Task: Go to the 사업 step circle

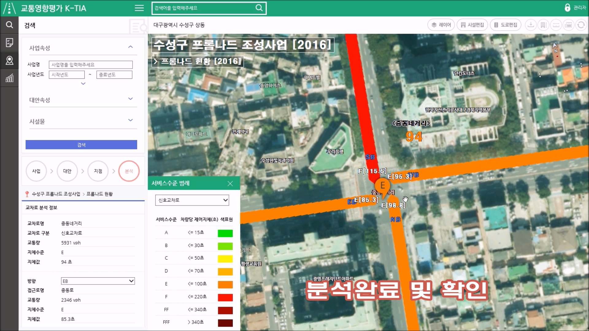Action: 36,171
